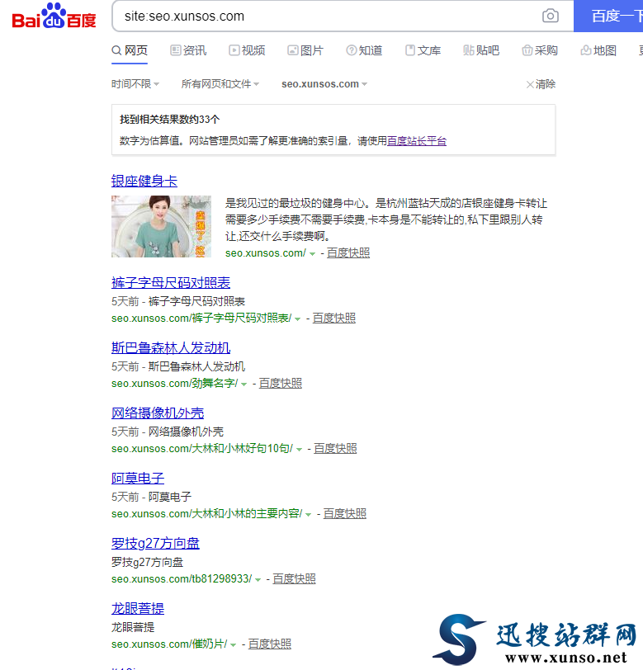The height and width of the screenshot is (670, 643).
Task: Click 清除 to clear filters
Action: [541, 84]
